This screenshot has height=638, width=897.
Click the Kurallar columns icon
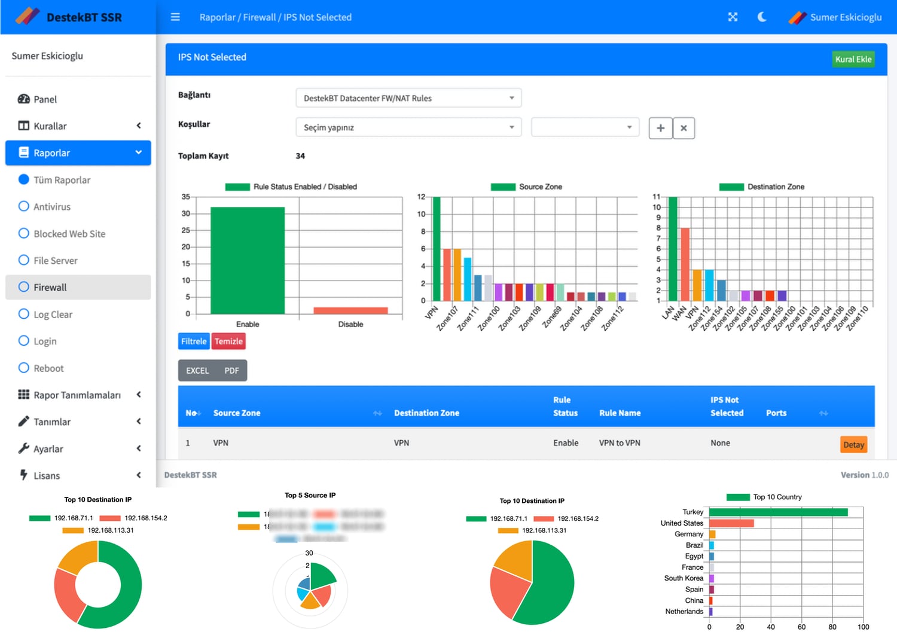coord(23,126)
